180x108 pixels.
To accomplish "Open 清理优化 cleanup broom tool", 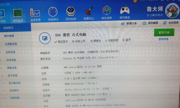I will [89, 13].
